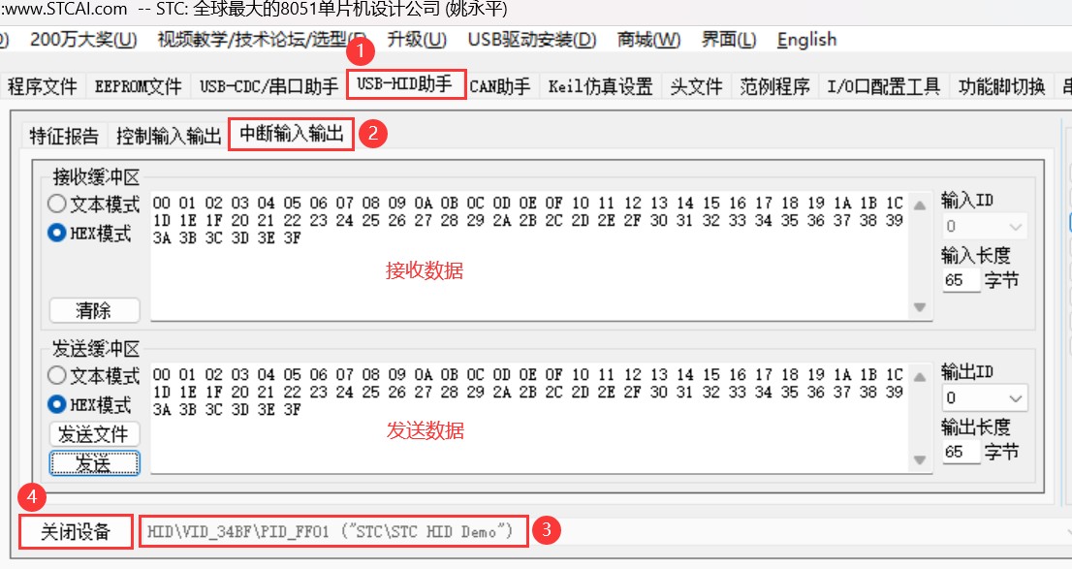Switch to the USB-CDC/串口助手 tab
1072x569 pixels.
tap(268, 86)
